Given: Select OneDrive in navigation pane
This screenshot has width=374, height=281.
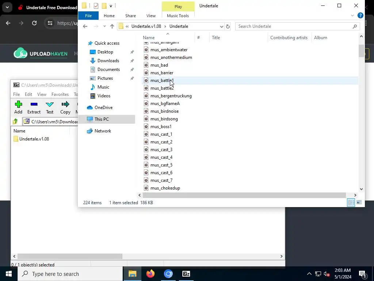Looking at the screenshot, I should coord(103,108).
